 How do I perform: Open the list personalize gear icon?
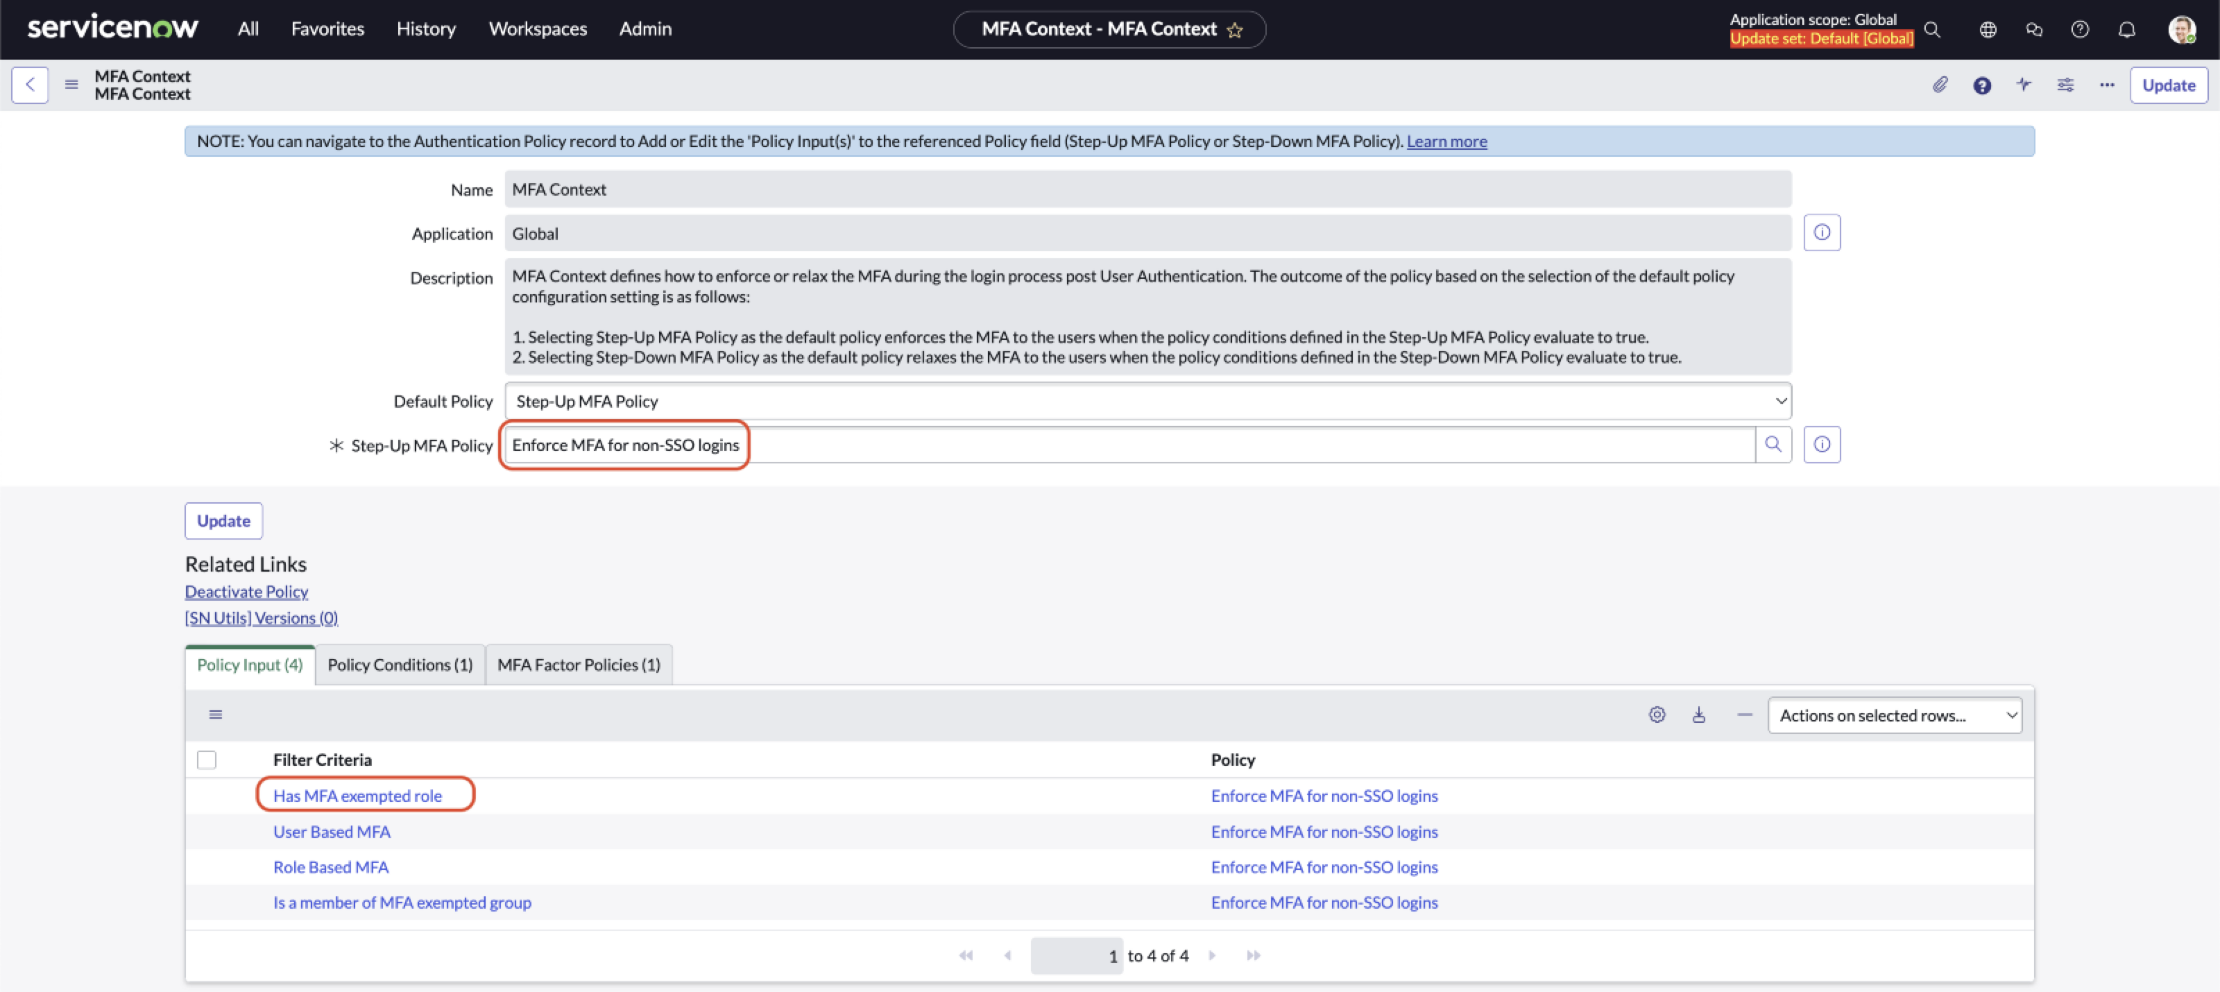point(1657,715)
